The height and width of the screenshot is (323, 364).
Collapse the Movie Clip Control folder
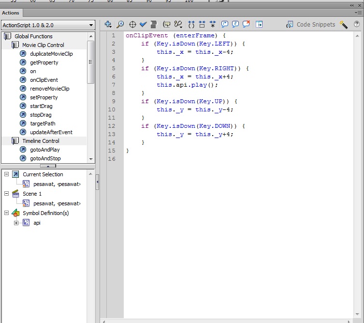tap(15, 45)
